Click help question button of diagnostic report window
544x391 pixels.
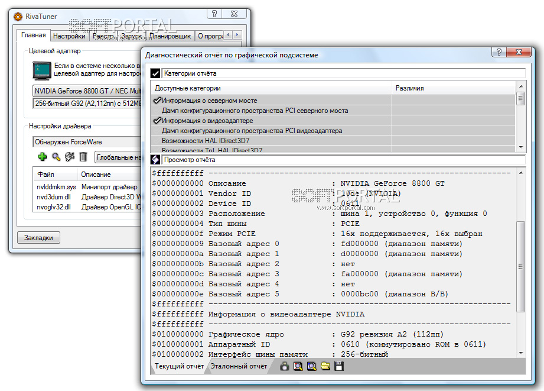point(499,52)
